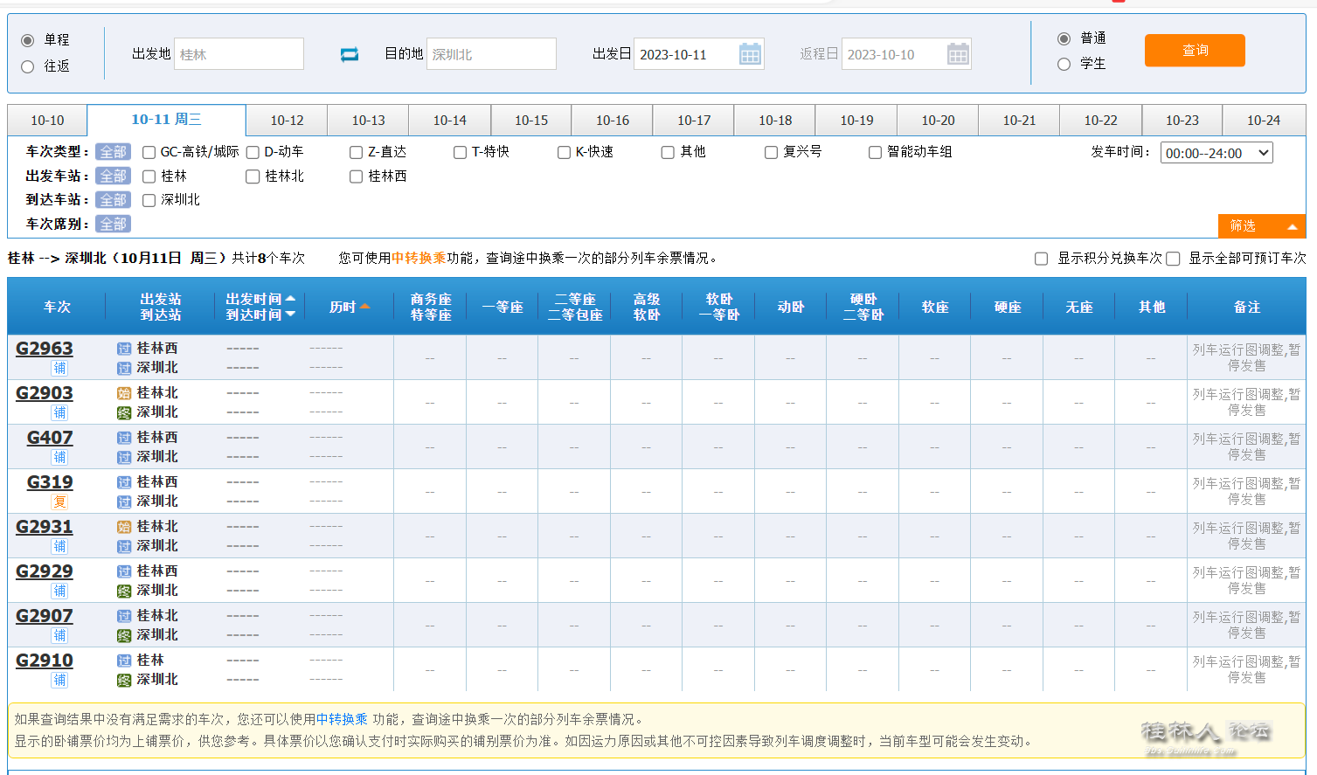
Task: Switch to 10-18 date tab
Action: pyautogui.click(x=775, y=121)
